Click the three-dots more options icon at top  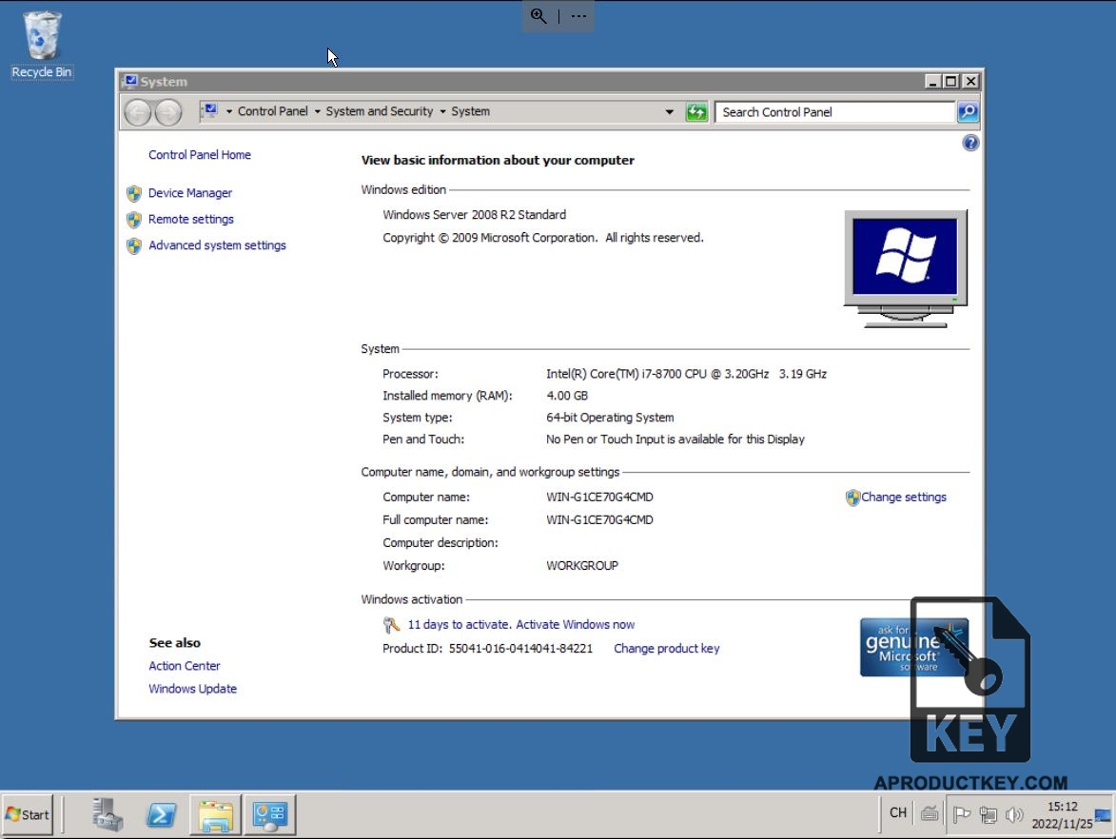pyautogui.click(x=578, y=15)
